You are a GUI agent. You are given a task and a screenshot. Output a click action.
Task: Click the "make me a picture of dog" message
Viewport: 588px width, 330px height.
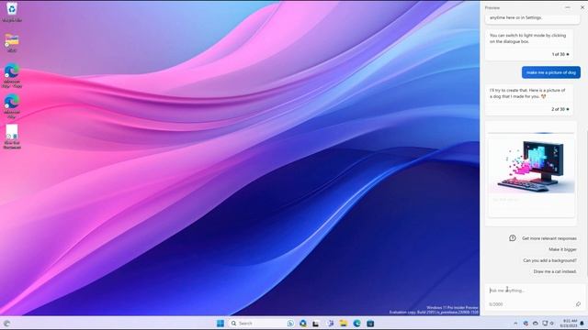tap(551, 72)
